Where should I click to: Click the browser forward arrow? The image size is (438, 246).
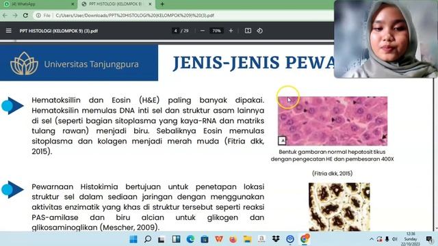(15, 15)
